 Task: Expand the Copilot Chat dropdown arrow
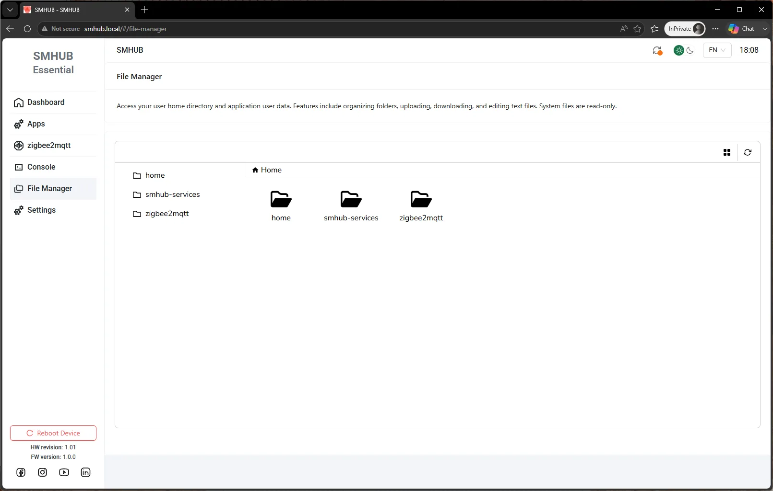click(765, 29)
